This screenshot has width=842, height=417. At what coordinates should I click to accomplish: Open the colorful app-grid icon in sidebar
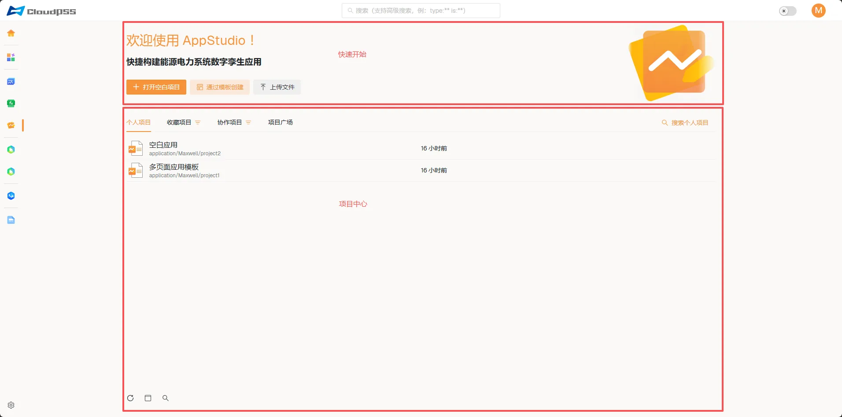[11, 57]
